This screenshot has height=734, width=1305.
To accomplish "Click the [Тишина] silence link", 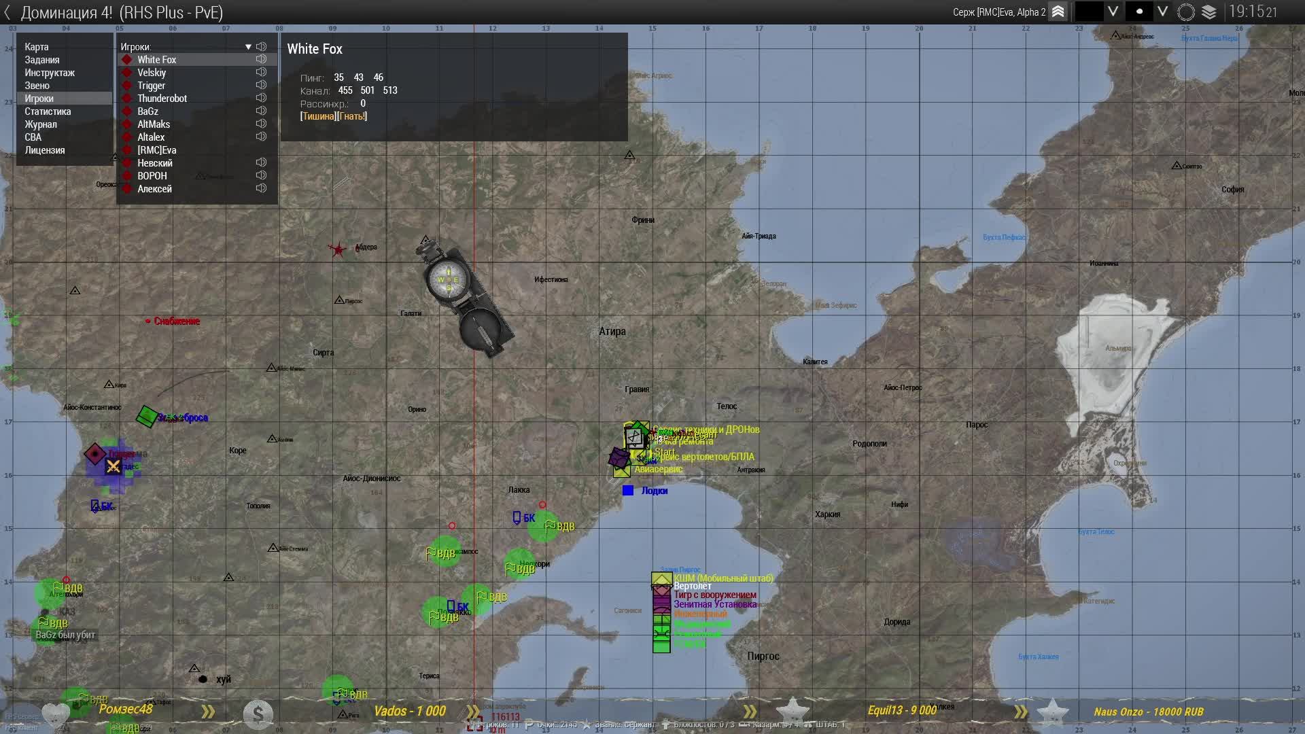I will coord(318,116).
